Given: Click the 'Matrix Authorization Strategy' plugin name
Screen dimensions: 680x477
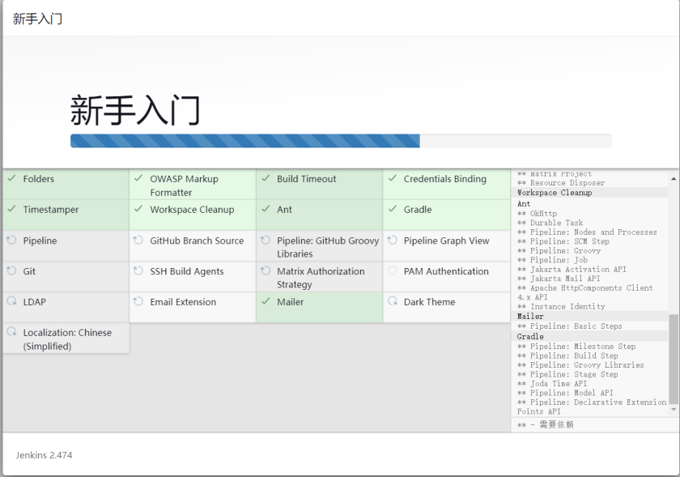Looking at the screenshot, I should click(x=321, y=278).
